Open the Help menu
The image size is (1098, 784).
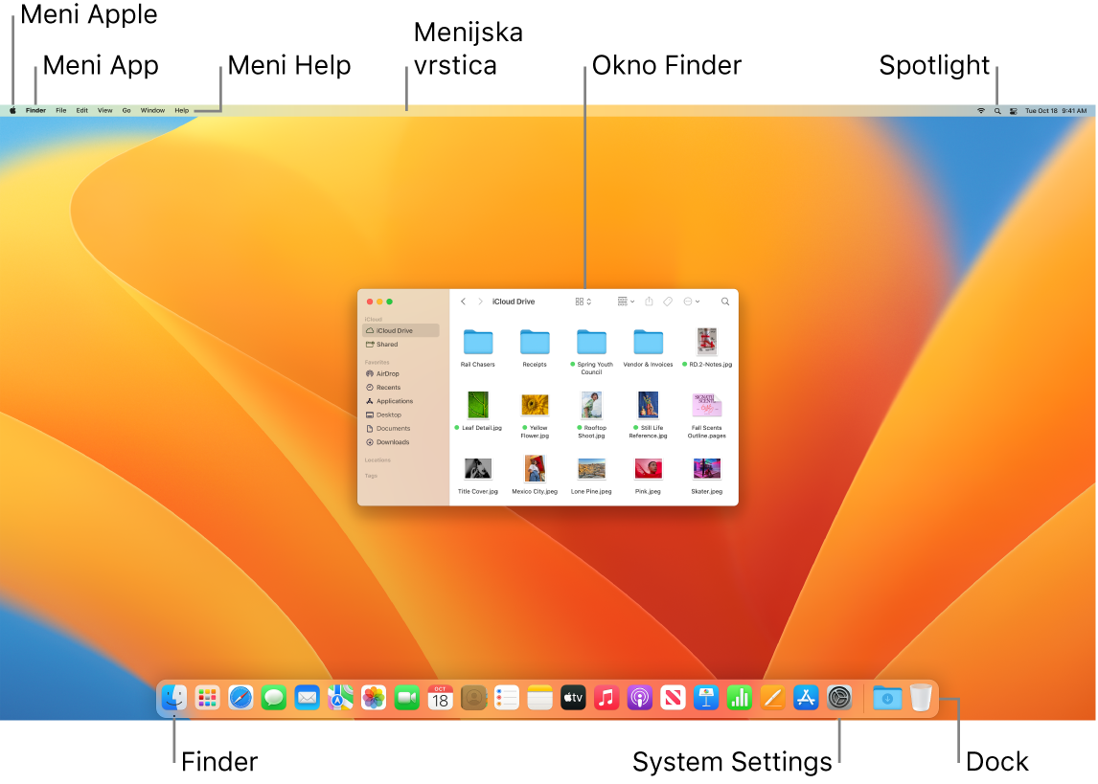point(181,110)
